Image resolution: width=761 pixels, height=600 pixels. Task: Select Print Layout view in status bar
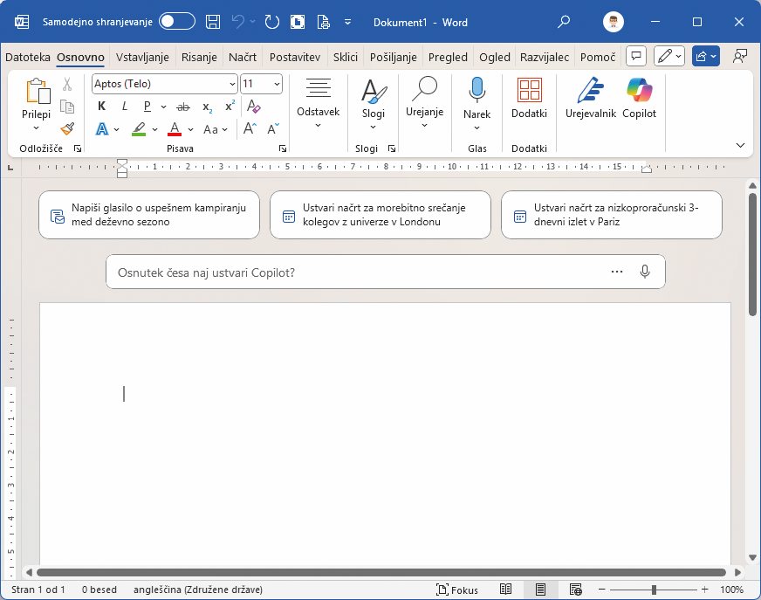click(540, 590)
